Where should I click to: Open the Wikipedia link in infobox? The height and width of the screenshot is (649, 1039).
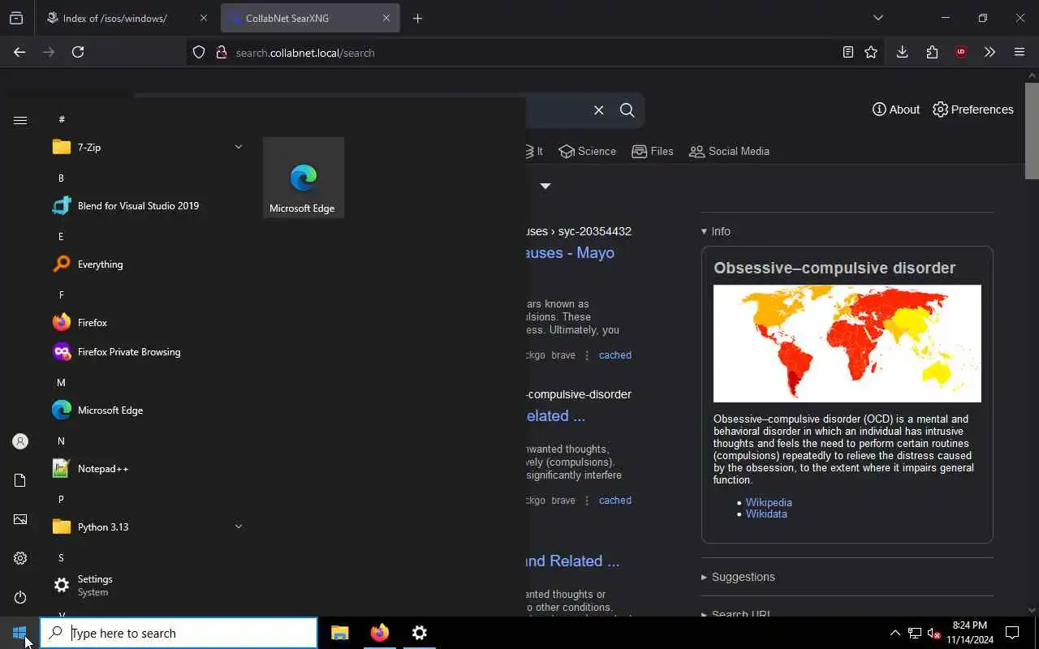click(769, 502)
